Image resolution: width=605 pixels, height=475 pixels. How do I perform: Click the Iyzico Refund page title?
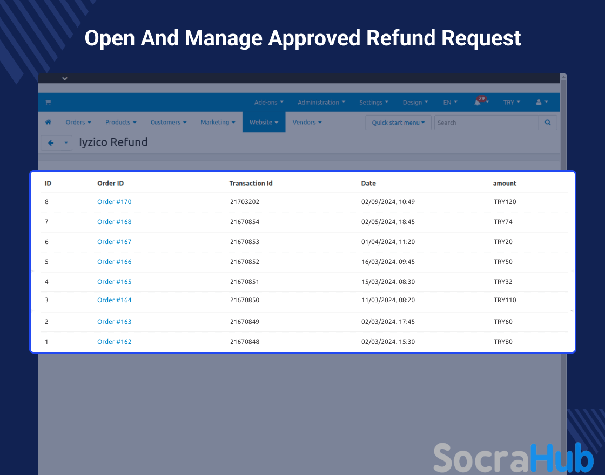113,142
